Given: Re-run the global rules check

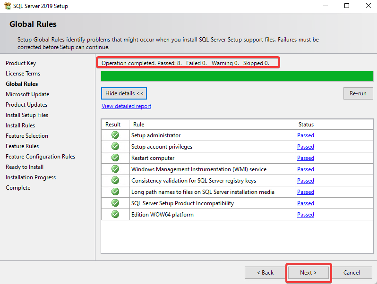Looking at the screenshot, I should (358, 93).
